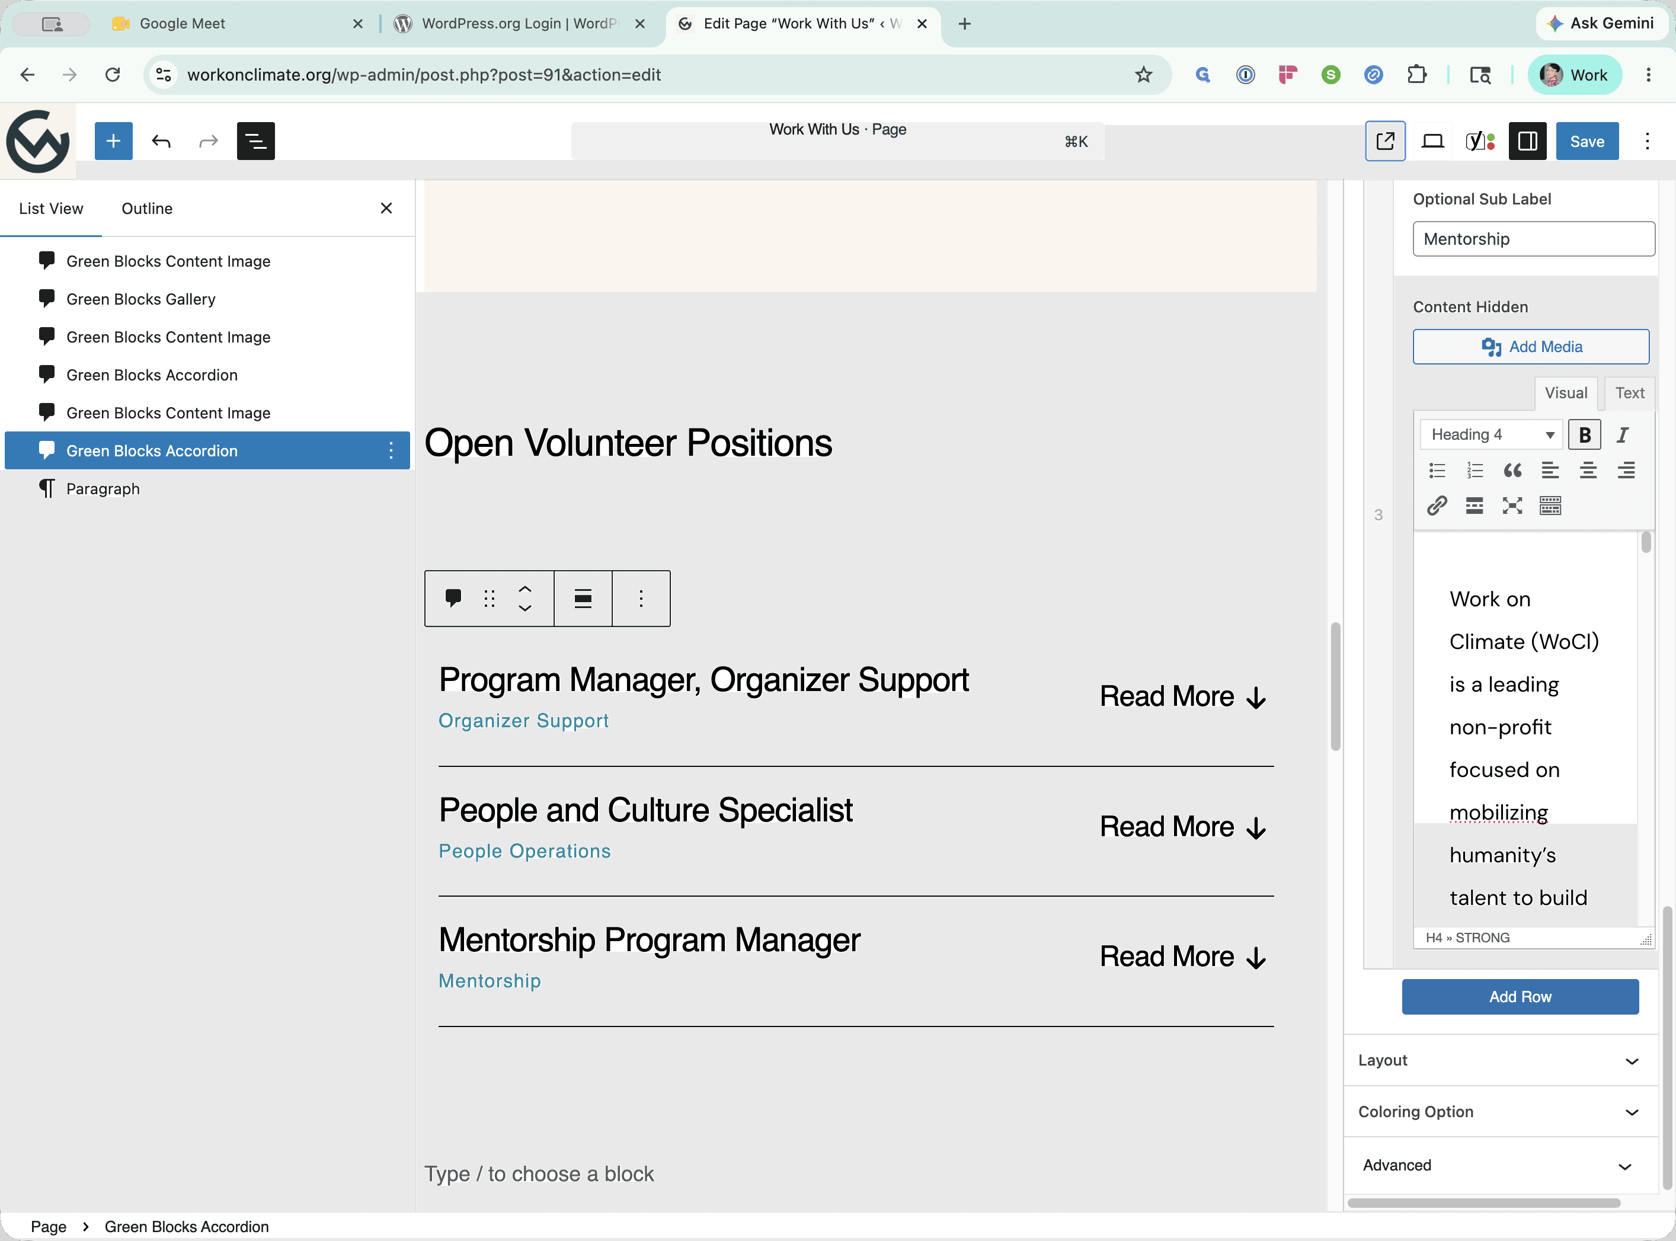Edit the Optional Sub Label Mentorship field
Image resolution: width=1676 pixels, height=1241 pixels.
pos(1533,238)
